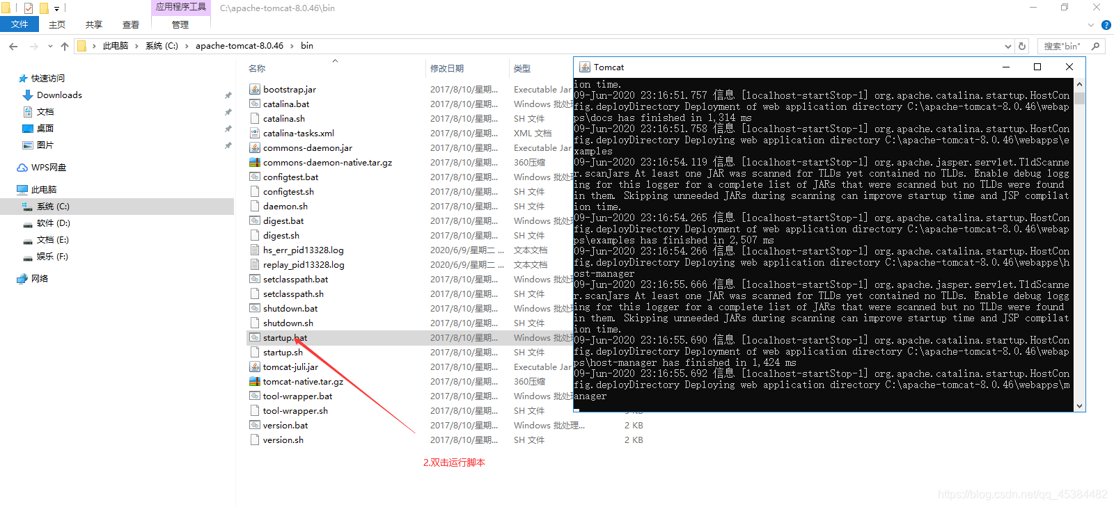The width and height of the screenshot is (1114, 507).
Task: Select the tomcat-juli.jar file icon
Action: pos(255,367)
